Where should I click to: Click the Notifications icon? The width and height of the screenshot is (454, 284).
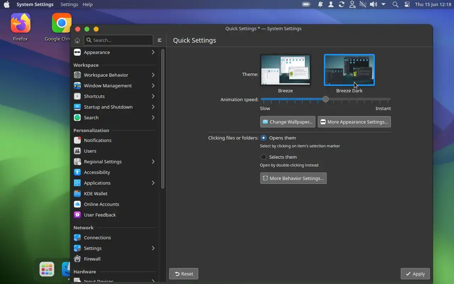tap(77, 140)
